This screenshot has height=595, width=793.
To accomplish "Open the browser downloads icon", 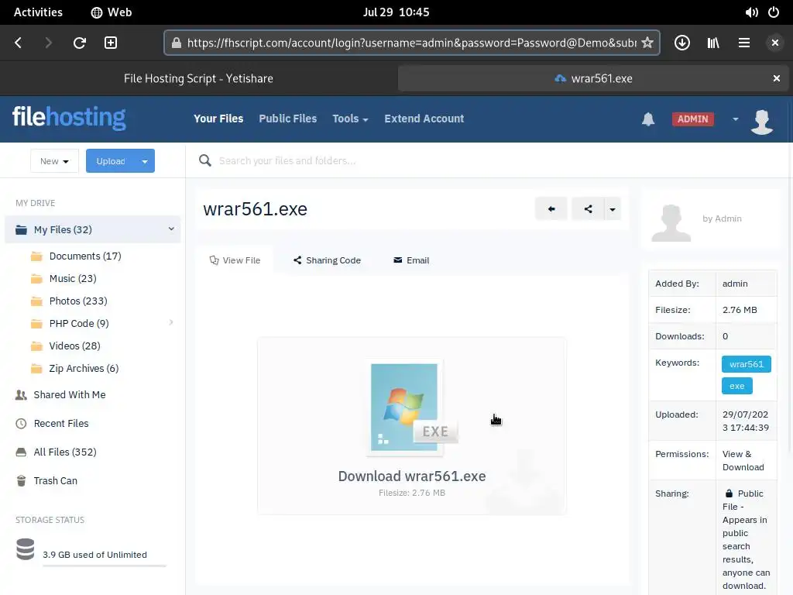I will pyautogui.click(x=681, y=43).
